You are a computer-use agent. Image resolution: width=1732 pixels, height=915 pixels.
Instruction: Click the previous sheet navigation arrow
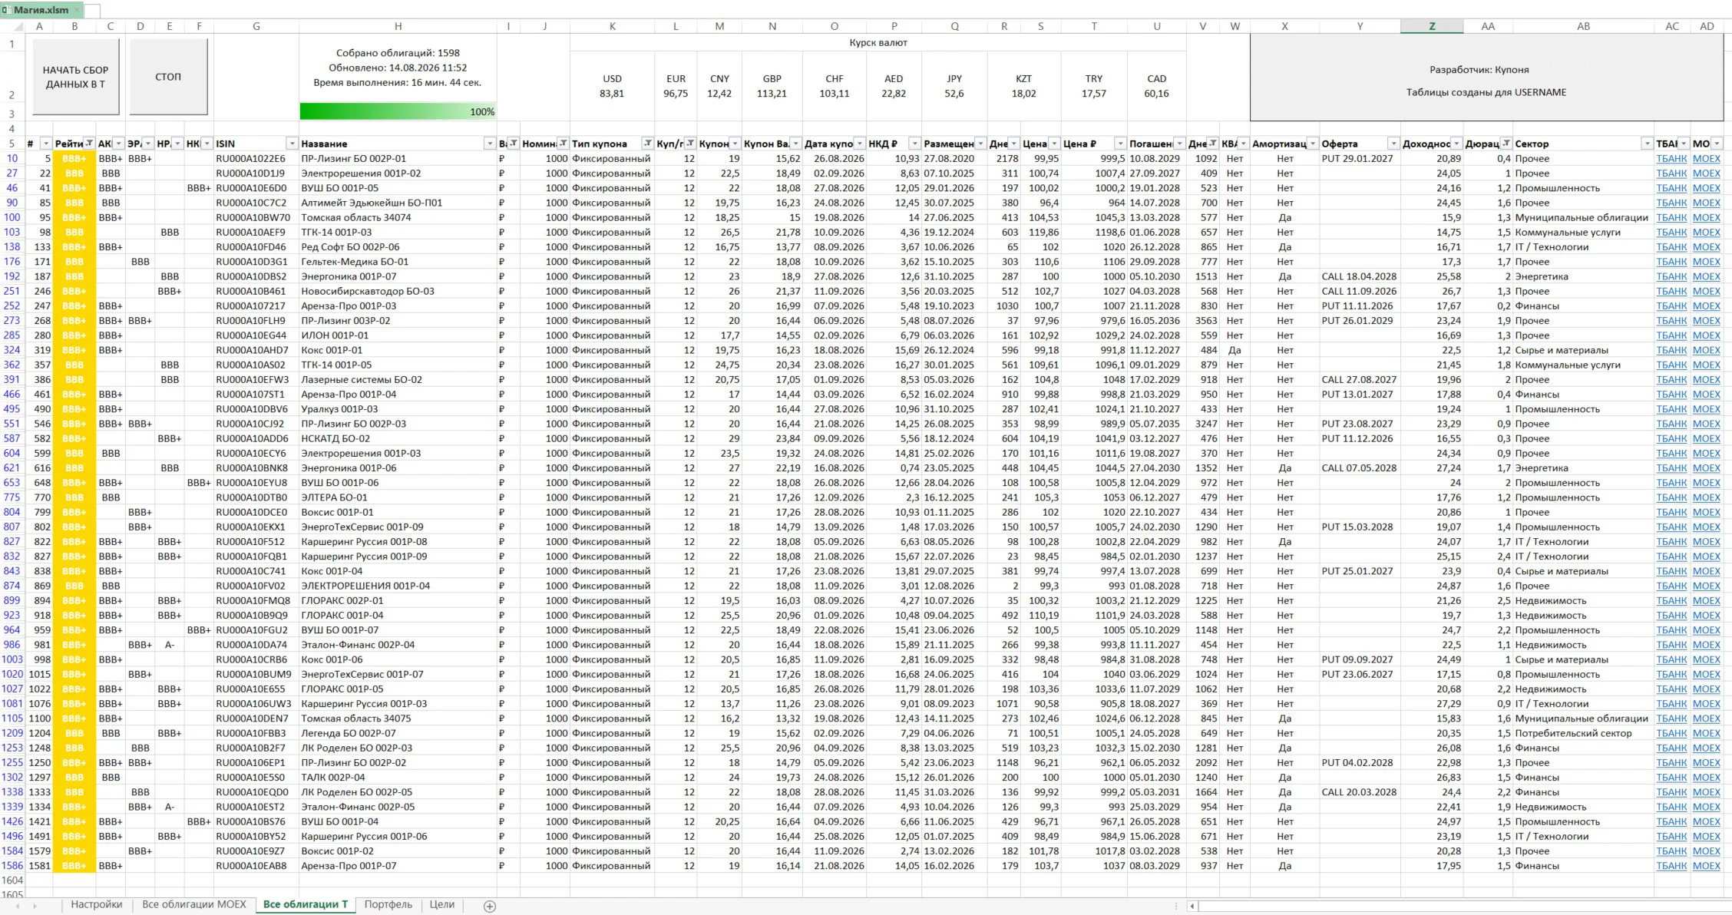click(17, 906)
